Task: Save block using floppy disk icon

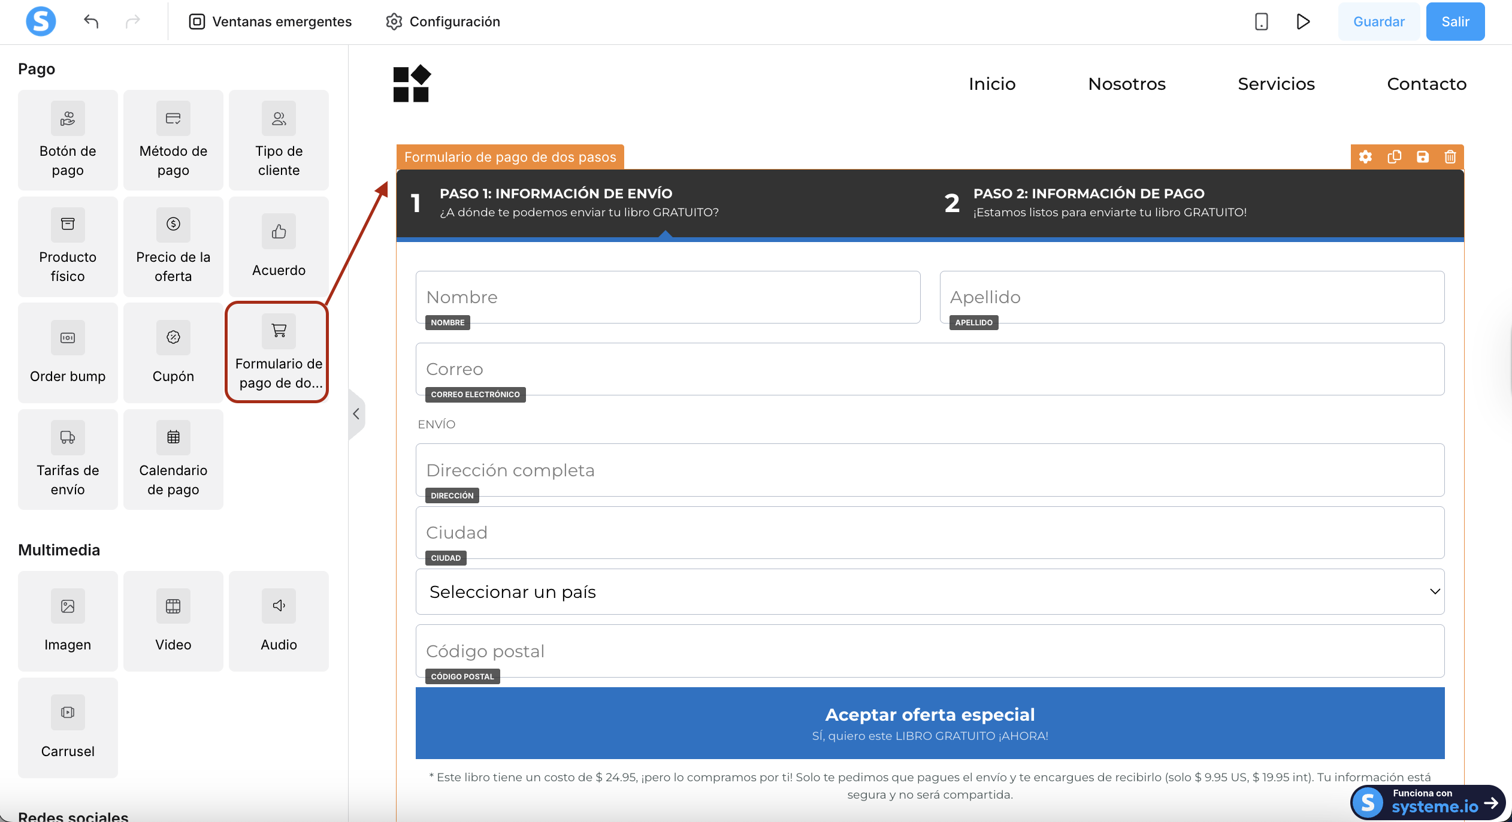Action: coord(1422,157)
